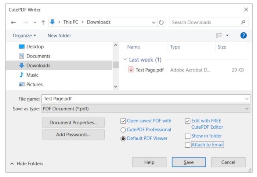This screenshot has width=257, height=177.
Task: Select Downloads in the folder tree
Action: tap(59, 66)
